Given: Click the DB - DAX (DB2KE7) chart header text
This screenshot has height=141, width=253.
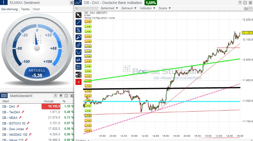Looking at the screenshot, I should (x=96, y=13).
